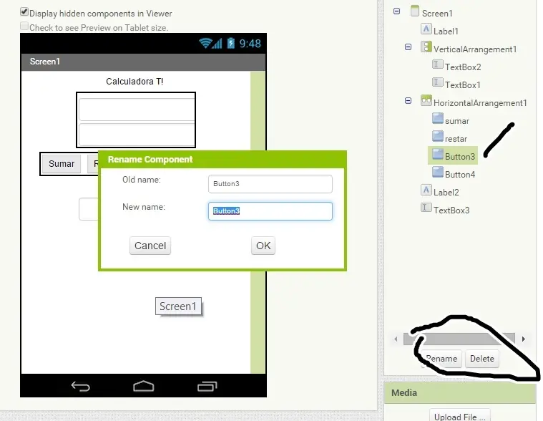Select TextBox2 in the tree
Image resolution: width=543 pixels, height=421 pixels.
point(463,67)
